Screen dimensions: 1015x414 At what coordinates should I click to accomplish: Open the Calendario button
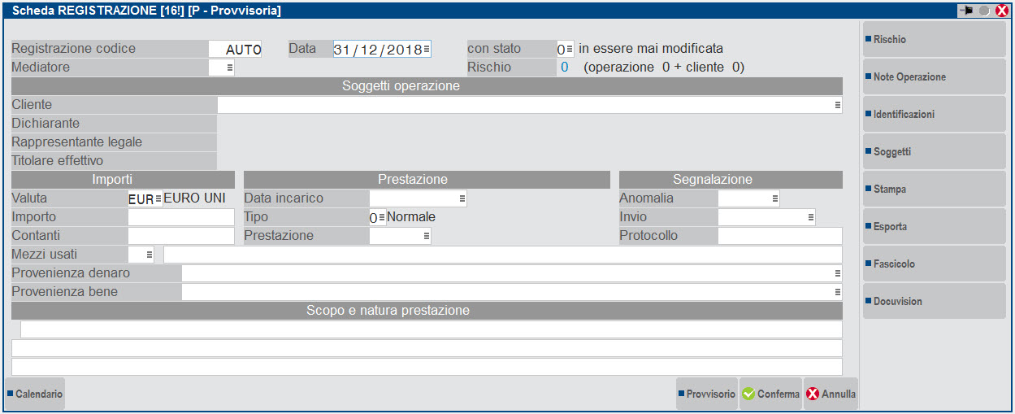click(x=35, y=394)
